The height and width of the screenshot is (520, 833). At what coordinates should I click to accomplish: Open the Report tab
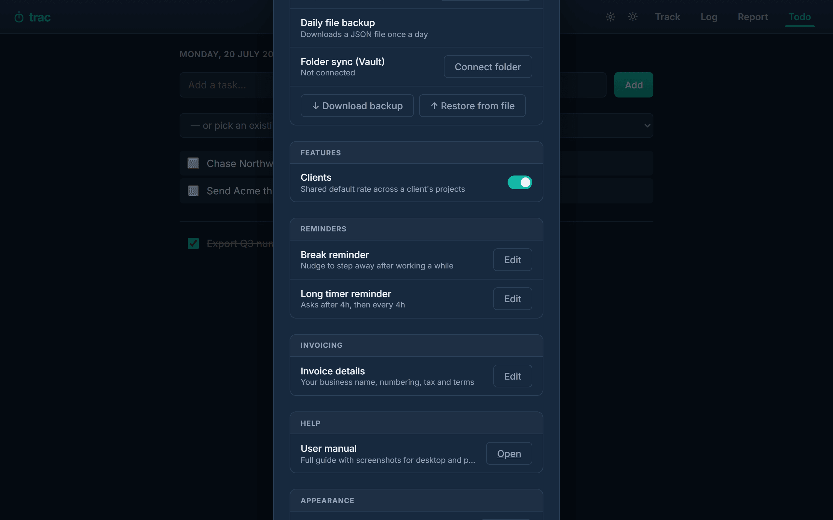[x=752, y=17]
